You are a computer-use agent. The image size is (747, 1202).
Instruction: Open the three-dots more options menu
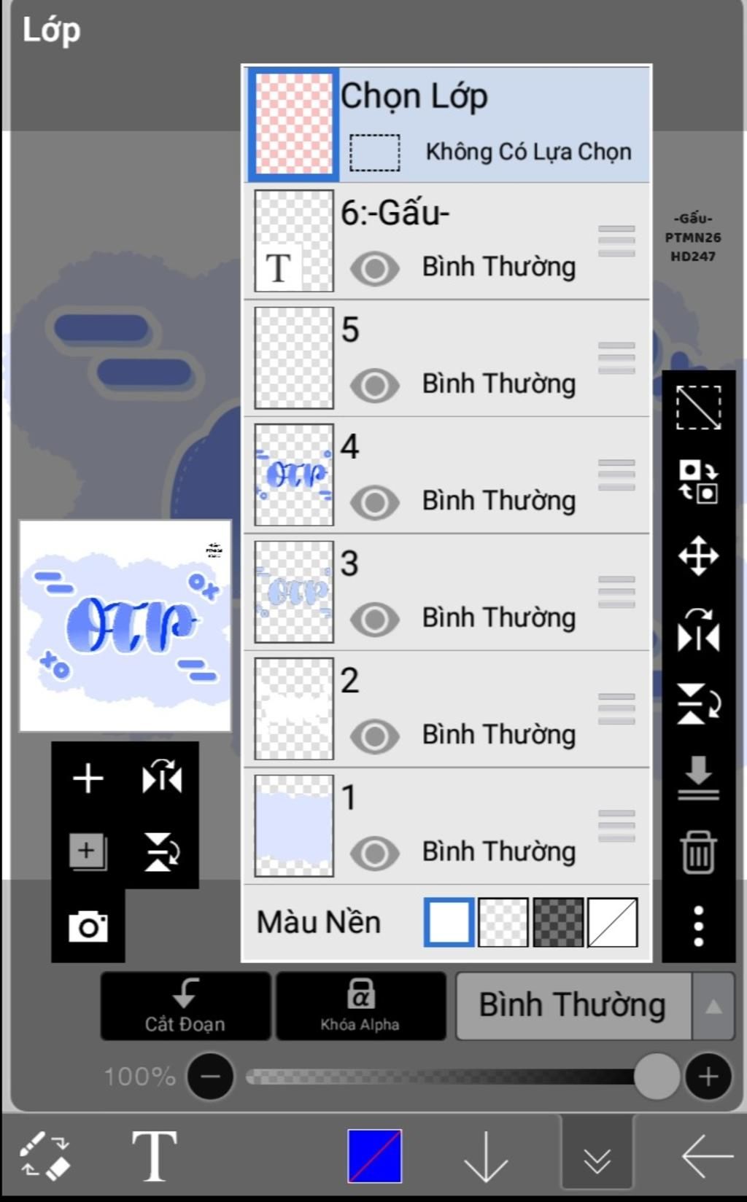pyautogui.click(x=698, y=926)
